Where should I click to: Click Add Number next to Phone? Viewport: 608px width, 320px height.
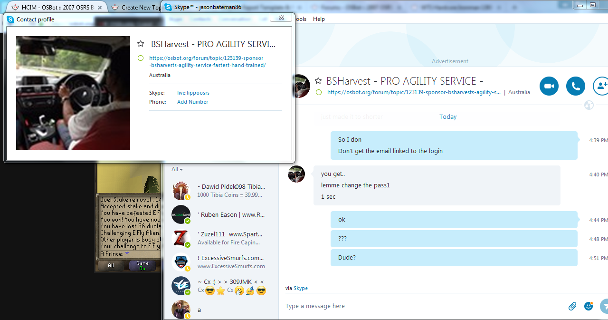192,102
